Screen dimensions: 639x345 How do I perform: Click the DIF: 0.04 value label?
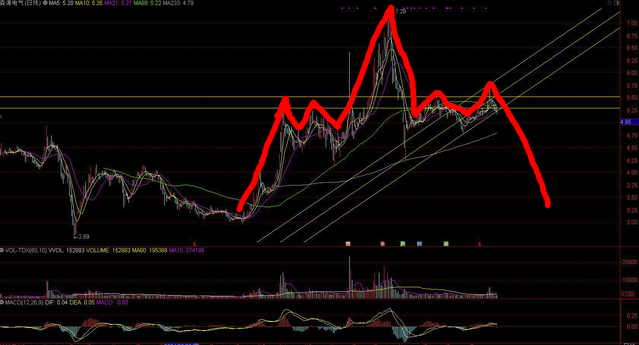[x=57, y=302]
